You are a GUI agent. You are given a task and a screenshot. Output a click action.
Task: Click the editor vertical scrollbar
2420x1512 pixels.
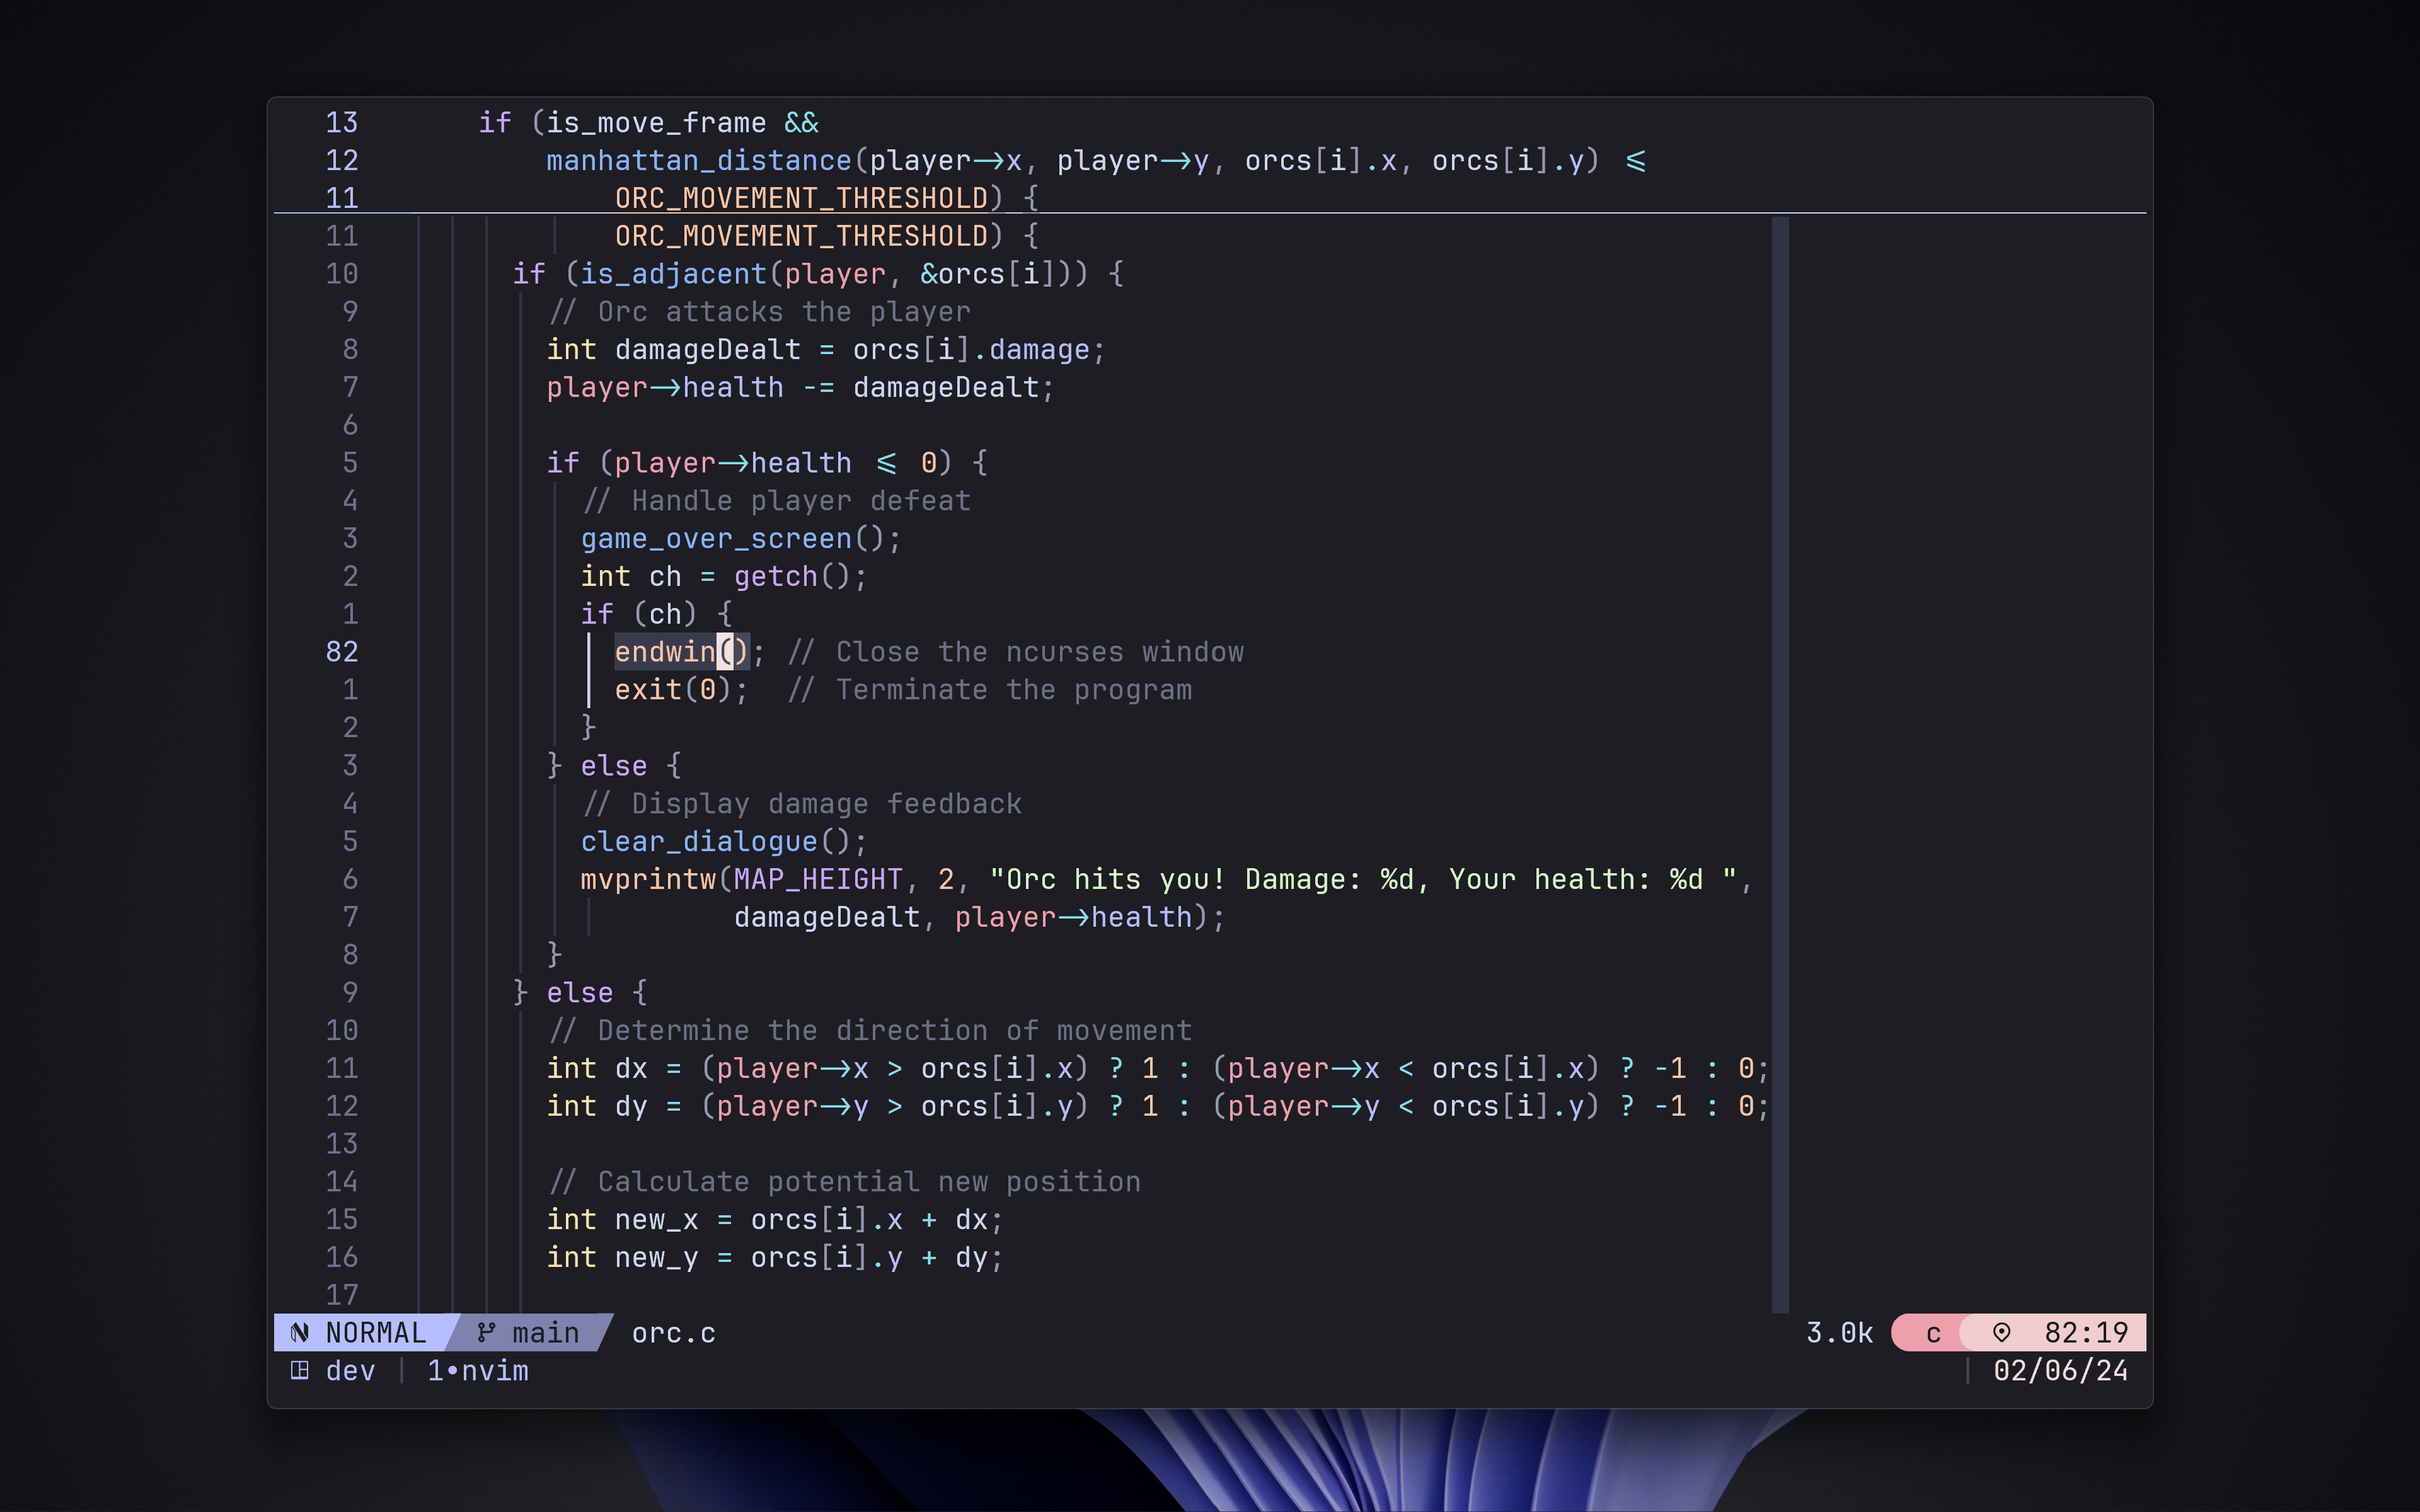1780,765
